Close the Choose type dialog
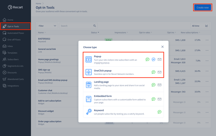Viewport: 216px width, 136px height. 163,47
